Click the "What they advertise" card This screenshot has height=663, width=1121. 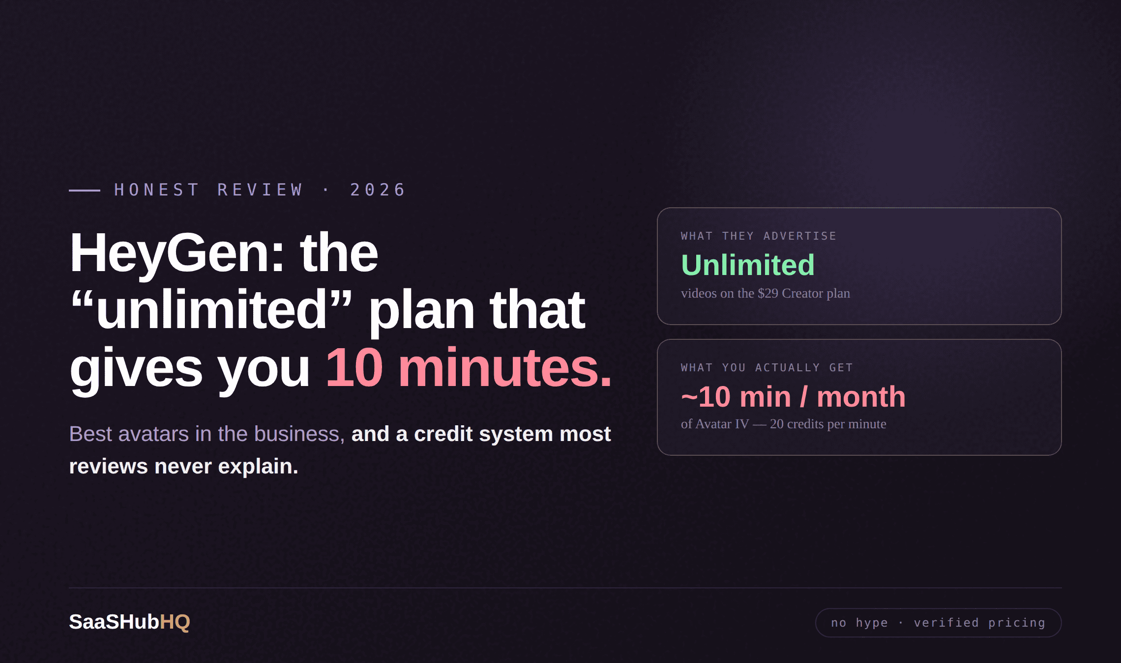point(859,266)
